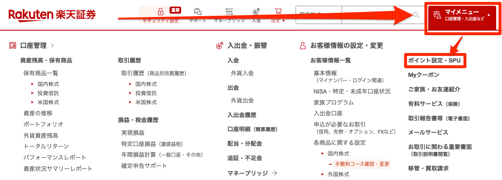Open マネーブリッジ arrow link in 入出金 column
The image size is (502, 180).
point(252,173)
